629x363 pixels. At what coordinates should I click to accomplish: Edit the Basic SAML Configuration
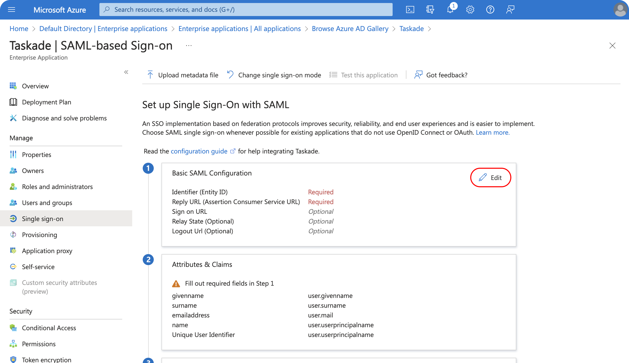(x=491, y=177)
